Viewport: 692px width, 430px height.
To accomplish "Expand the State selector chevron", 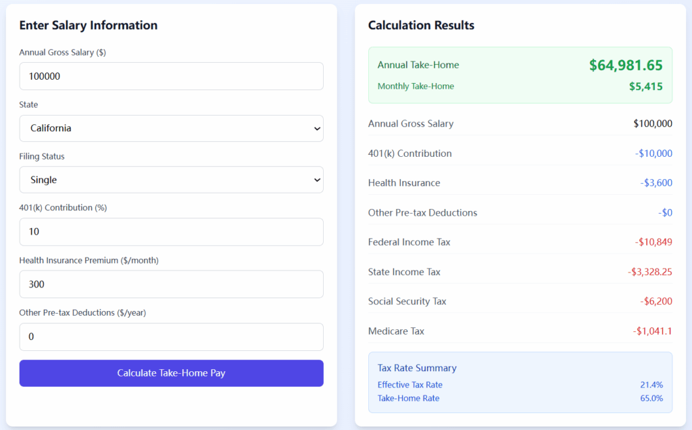I will [315, 128].
